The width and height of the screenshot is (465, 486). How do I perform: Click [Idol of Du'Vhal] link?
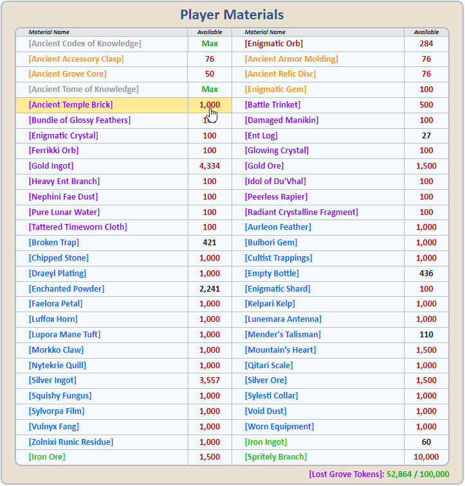pyautogui.click(x=275, y=182)
